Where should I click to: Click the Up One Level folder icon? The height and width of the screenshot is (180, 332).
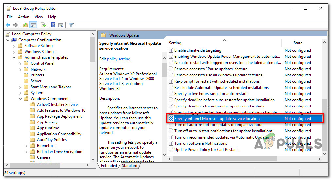click(26, 25)
